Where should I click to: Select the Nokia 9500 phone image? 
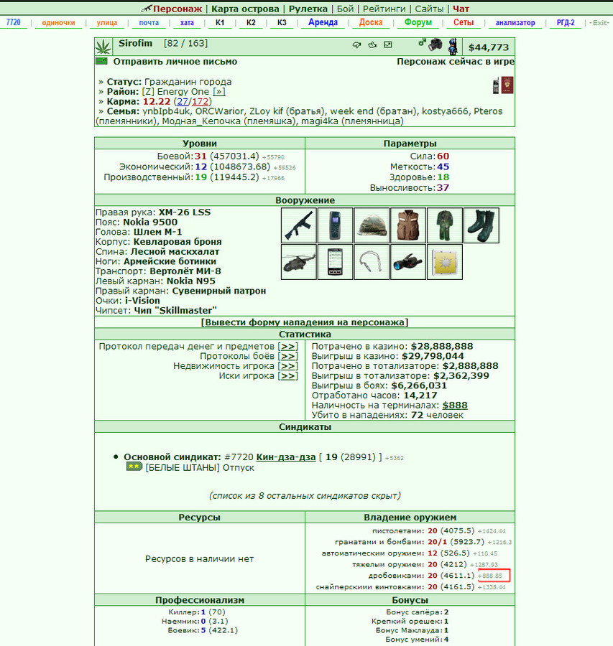(335, 225)
